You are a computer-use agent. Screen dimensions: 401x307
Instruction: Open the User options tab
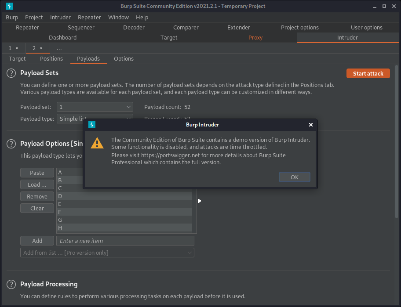click(x=366, y=27)
